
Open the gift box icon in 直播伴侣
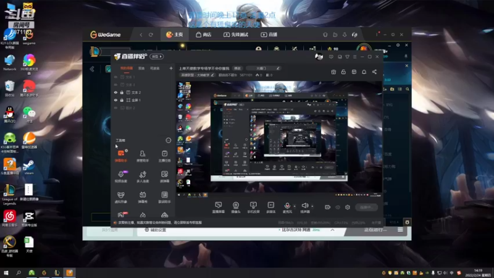333,72
